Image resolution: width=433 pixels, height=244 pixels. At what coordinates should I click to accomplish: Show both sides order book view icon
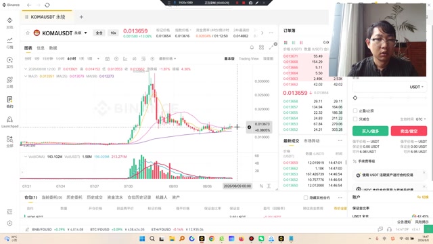pyautogui.click(x=286, y=43)
